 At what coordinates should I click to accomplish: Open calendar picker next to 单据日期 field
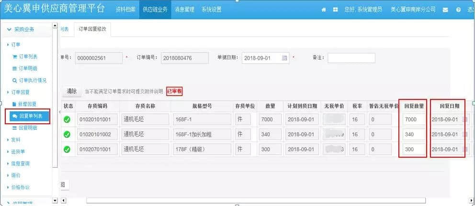[284, 58]
